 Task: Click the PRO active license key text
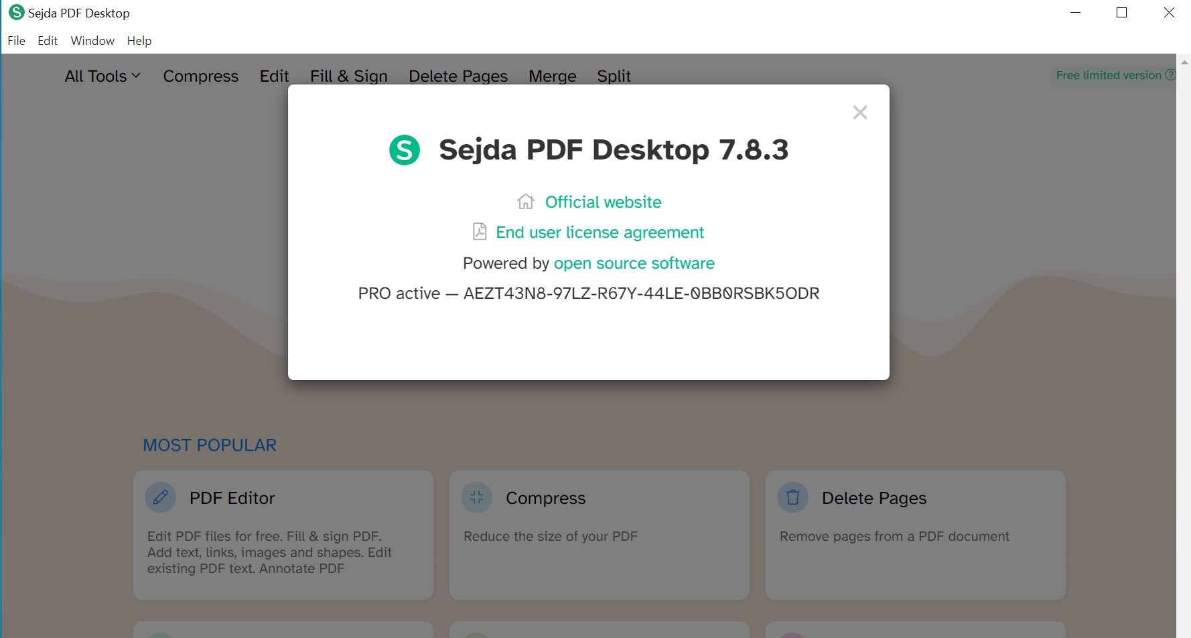tap(589, 294)
